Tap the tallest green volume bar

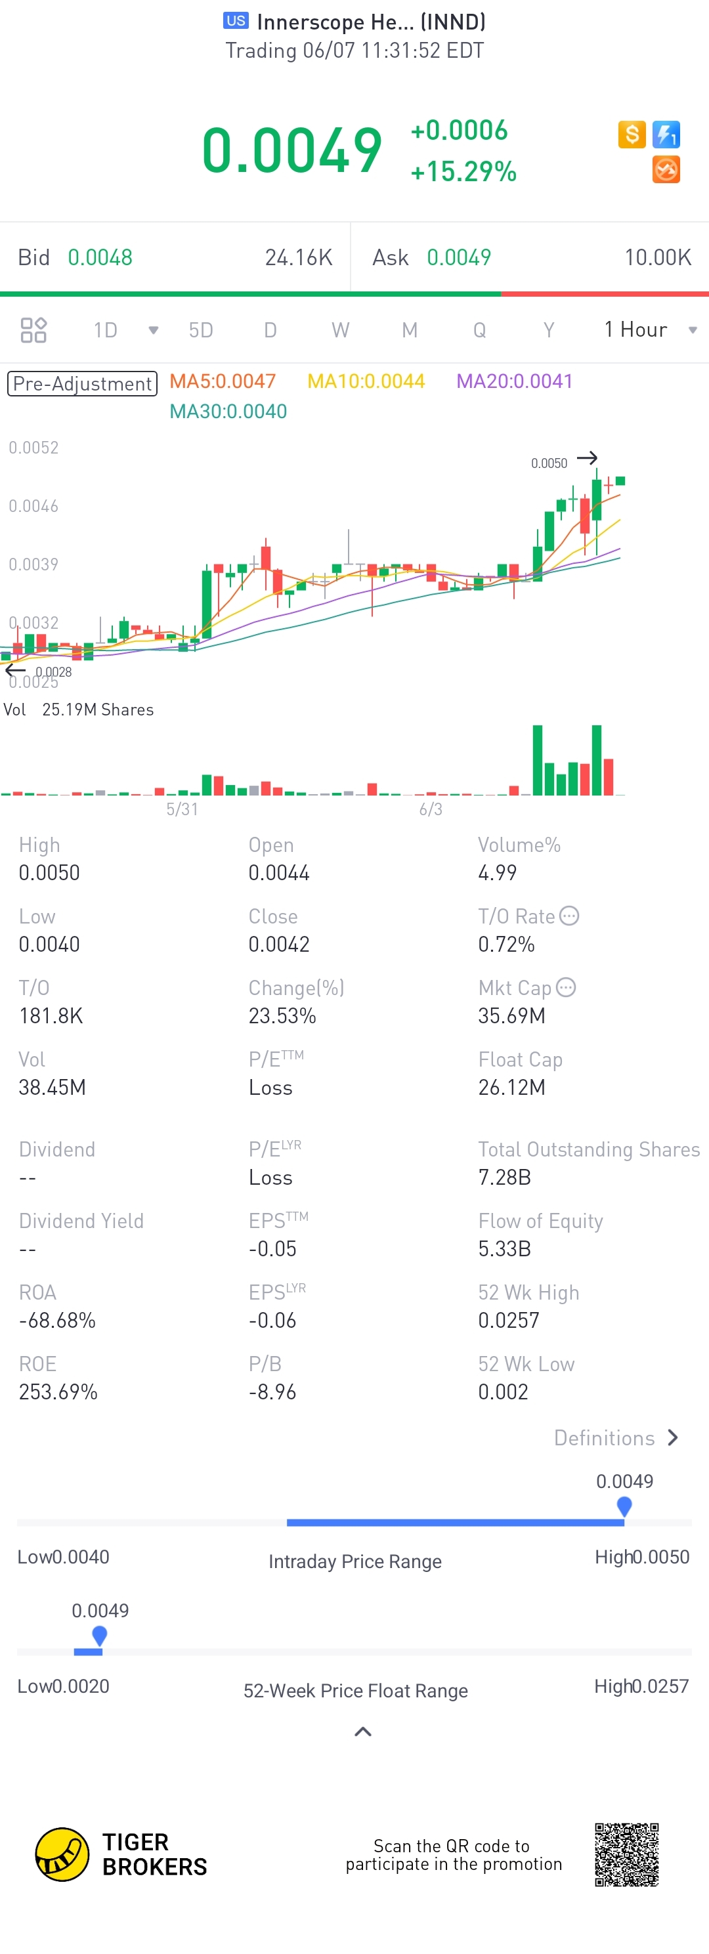[x=538, y=760]
